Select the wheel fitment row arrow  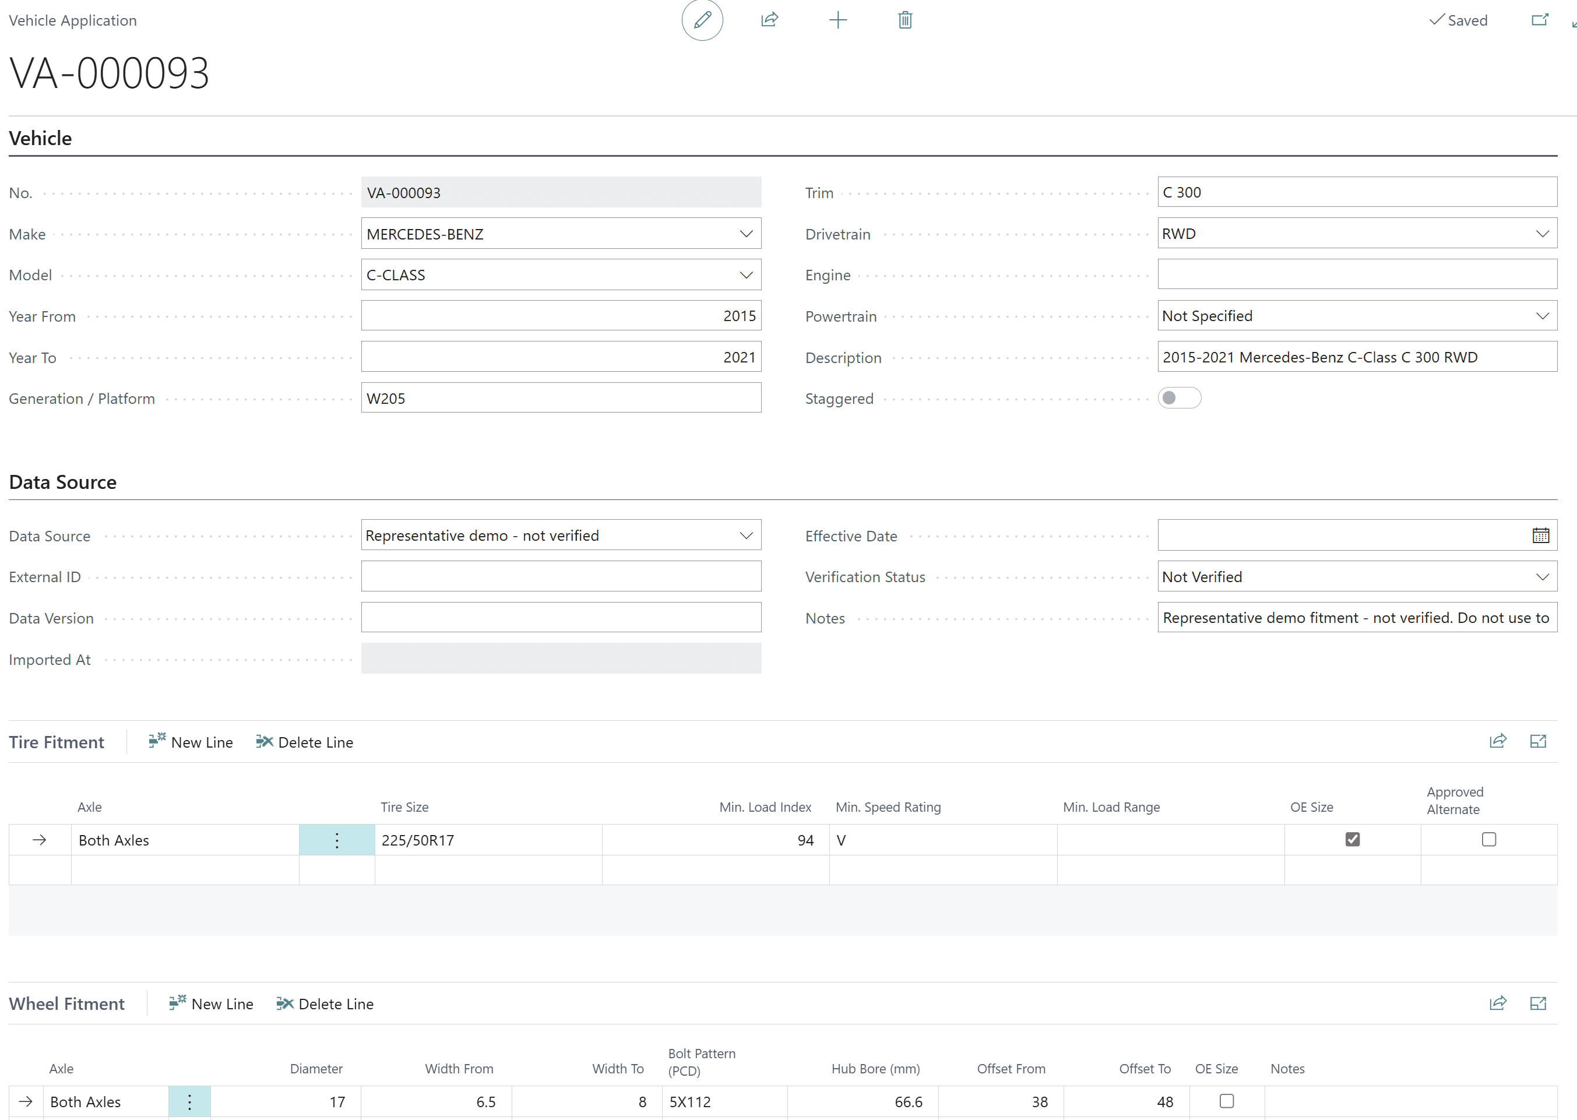(26, 1101)
